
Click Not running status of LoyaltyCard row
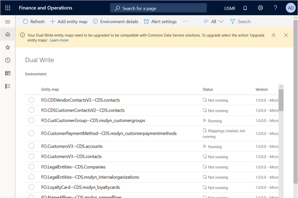tap(215, 188)
